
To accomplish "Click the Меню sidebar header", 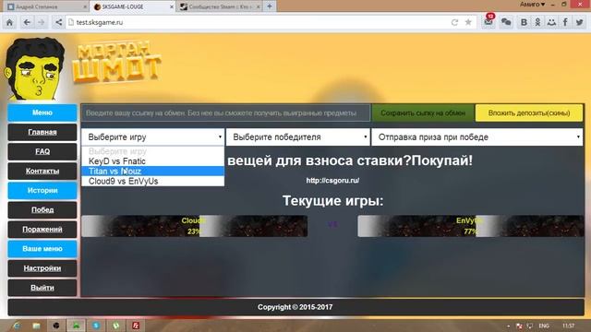I will click(42, 113).
